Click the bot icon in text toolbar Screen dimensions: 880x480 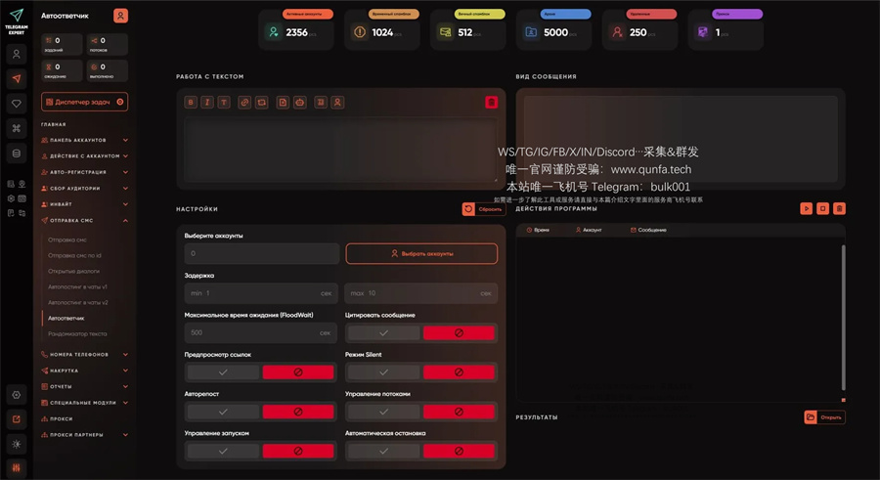(300, 103)
